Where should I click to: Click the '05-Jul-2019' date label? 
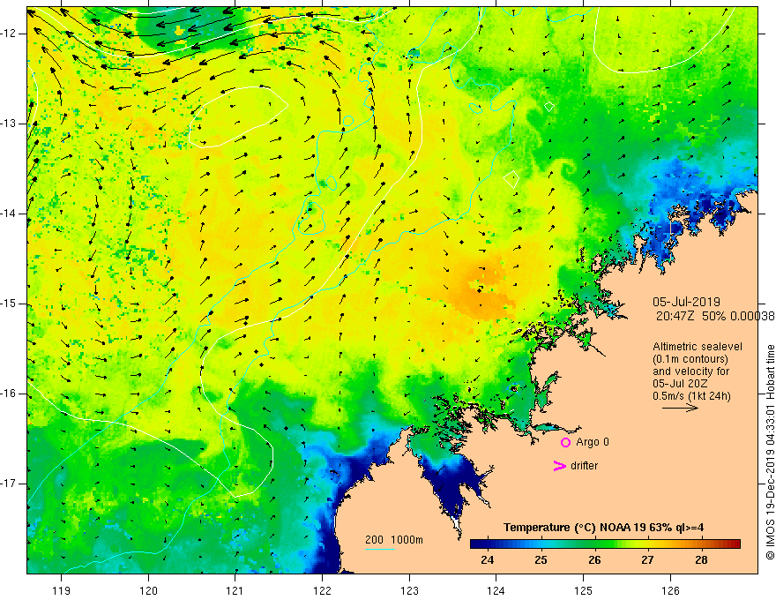[686, 302]
